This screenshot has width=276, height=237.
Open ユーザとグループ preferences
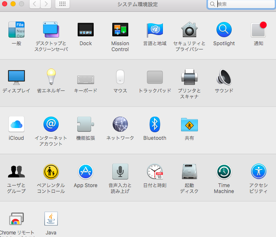coord(16,172)
